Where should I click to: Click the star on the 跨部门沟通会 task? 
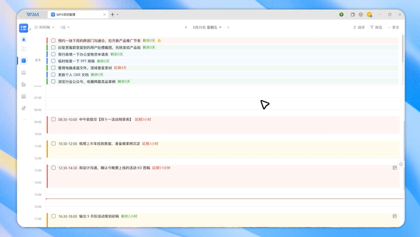click(159, 41)
